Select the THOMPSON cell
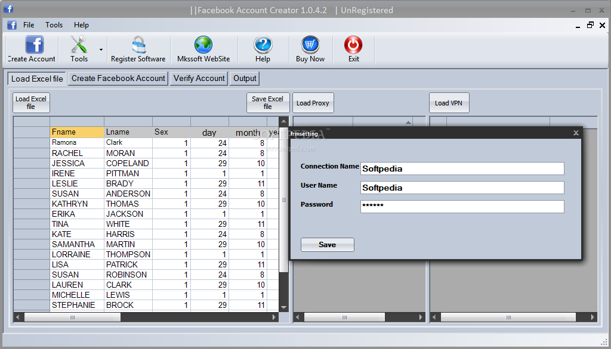 click(128, 254)
